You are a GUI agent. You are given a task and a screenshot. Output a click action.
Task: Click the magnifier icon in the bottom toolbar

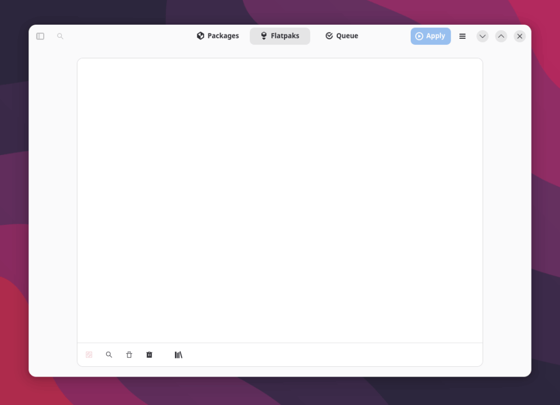(x=109, y=355)
